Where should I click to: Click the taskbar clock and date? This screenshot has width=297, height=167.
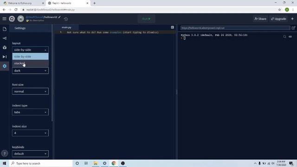pyautogui.click(x=281, y=163)
